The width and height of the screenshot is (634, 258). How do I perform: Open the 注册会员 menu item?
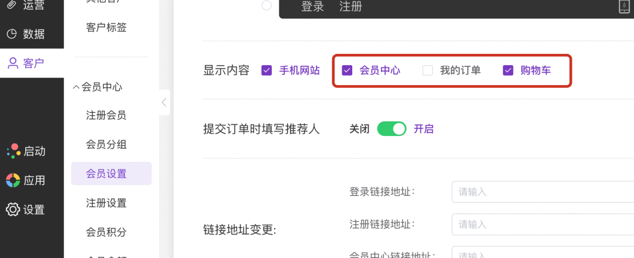[x=106, y=116]
